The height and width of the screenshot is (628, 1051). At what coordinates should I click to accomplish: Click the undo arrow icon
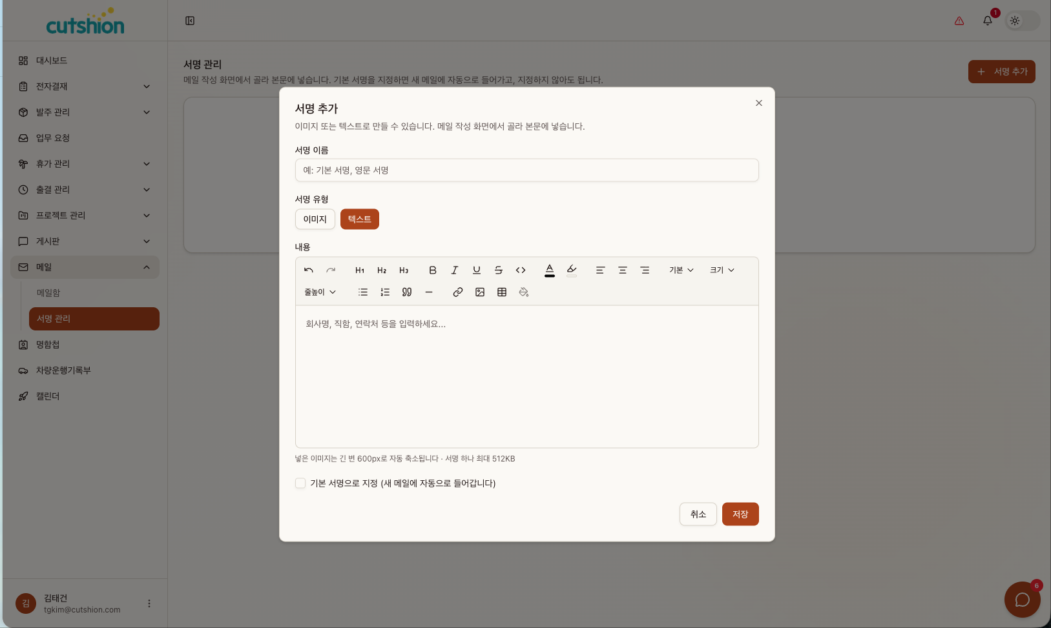pos(309,270)
